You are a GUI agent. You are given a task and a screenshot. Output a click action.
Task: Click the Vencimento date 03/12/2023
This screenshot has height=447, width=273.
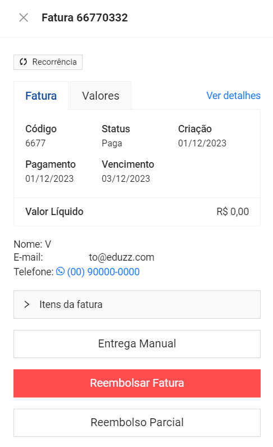click(x=126, y=178)
